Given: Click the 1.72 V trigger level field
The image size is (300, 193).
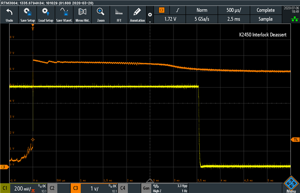Looking at the screenshot, I should tap(170, 19).
